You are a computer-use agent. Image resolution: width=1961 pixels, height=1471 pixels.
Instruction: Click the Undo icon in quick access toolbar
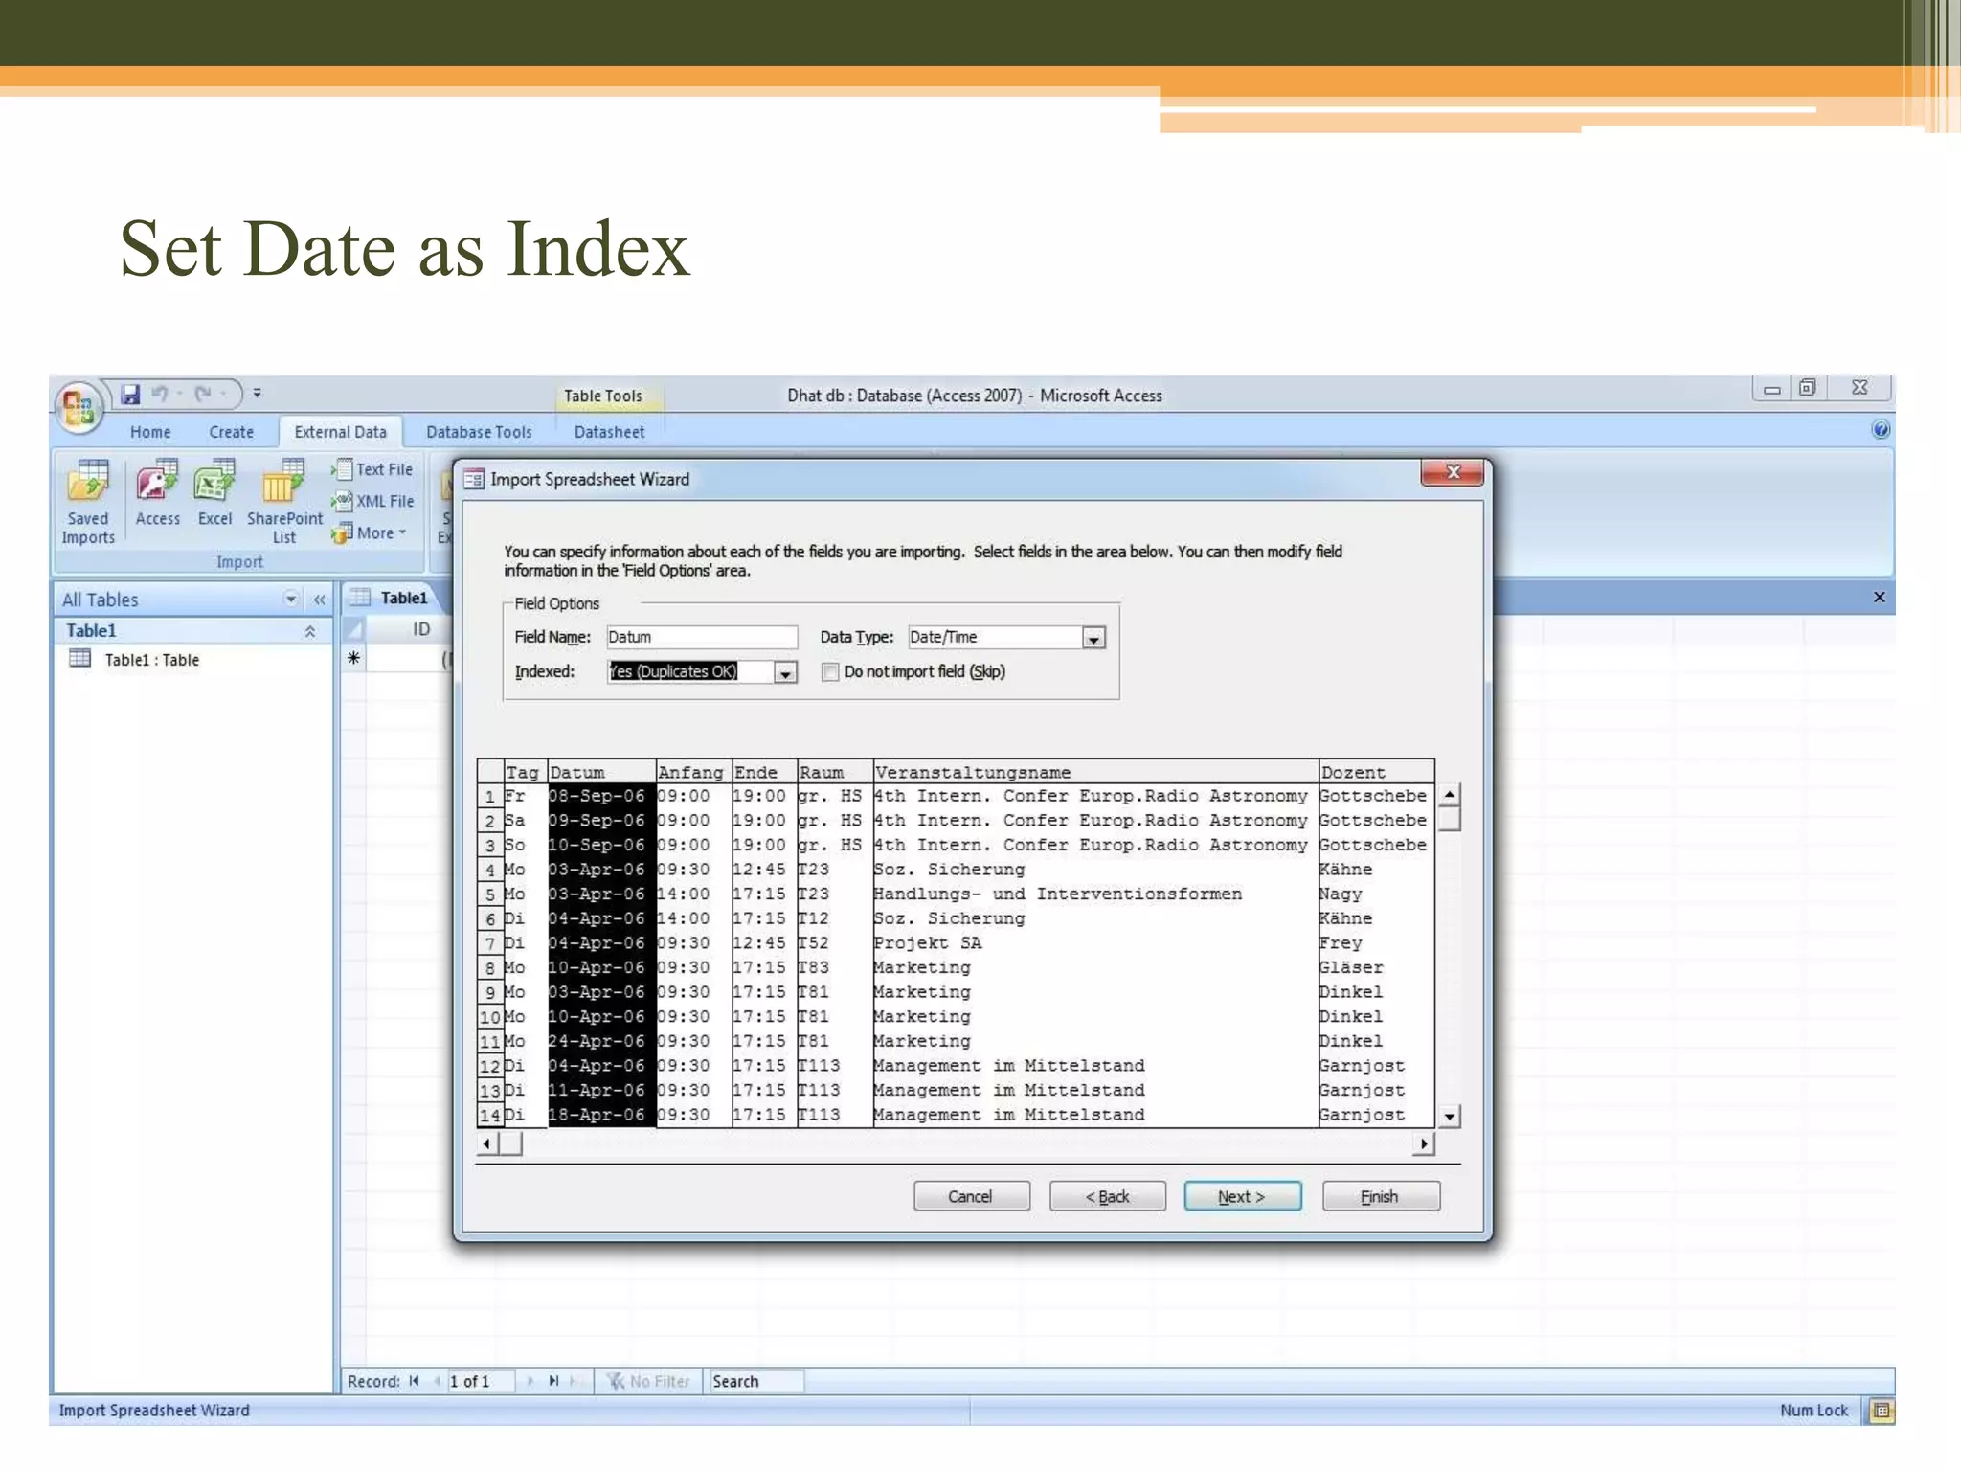click(160, 394)
